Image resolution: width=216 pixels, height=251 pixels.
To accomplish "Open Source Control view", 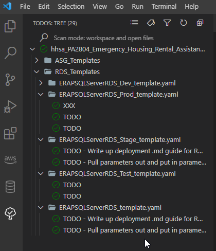I will pos(10,80).
